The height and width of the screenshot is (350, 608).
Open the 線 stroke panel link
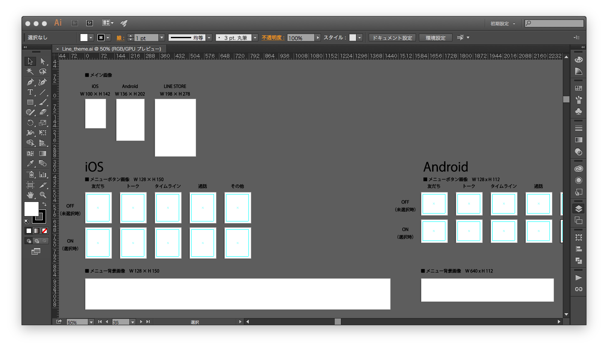click(x=120, y=38)
